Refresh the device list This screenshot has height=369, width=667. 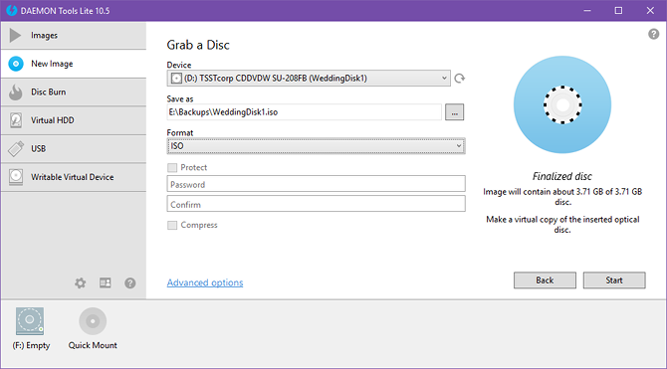coord(459,79)
